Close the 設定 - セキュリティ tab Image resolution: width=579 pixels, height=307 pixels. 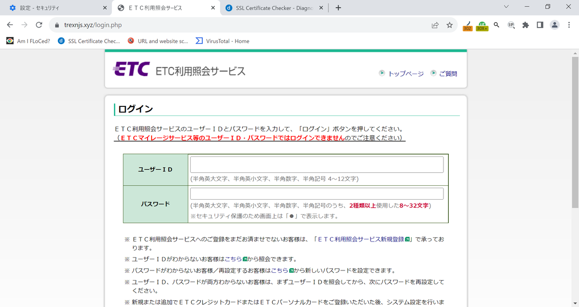105,8
